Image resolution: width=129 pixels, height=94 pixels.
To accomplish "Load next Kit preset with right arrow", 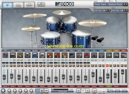I will point(109,10).
